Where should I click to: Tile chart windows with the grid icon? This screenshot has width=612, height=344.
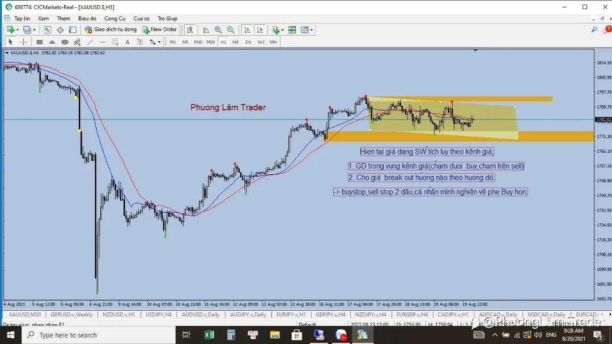(x=292, y=29)
